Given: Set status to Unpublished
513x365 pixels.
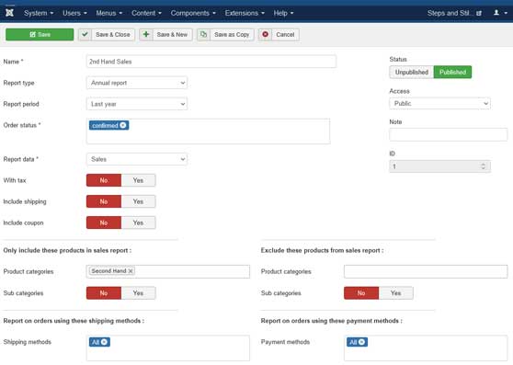Looking at the screenshot, I should click(412, 72).
